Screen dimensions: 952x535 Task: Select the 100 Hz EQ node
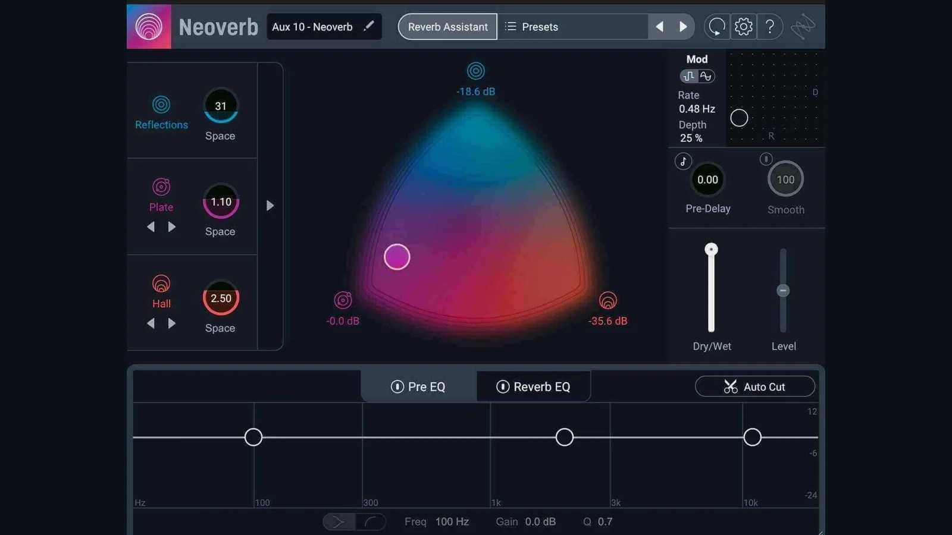(253, 437)
